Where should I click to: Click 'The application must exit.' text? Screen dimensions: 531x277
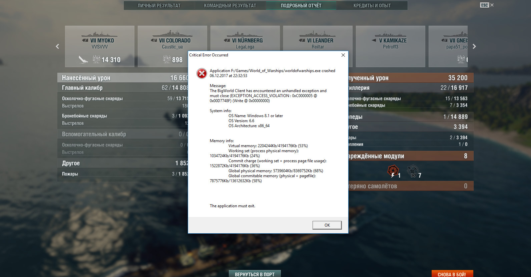click(x=232, y=206)
